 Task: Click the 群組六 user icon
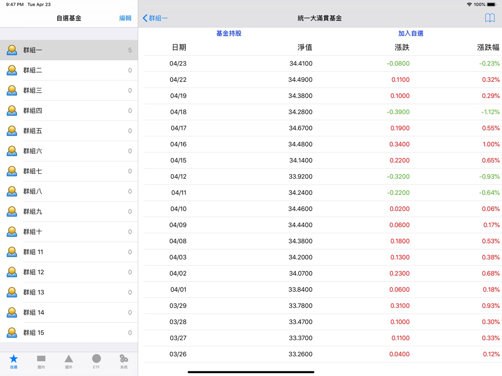12,151
